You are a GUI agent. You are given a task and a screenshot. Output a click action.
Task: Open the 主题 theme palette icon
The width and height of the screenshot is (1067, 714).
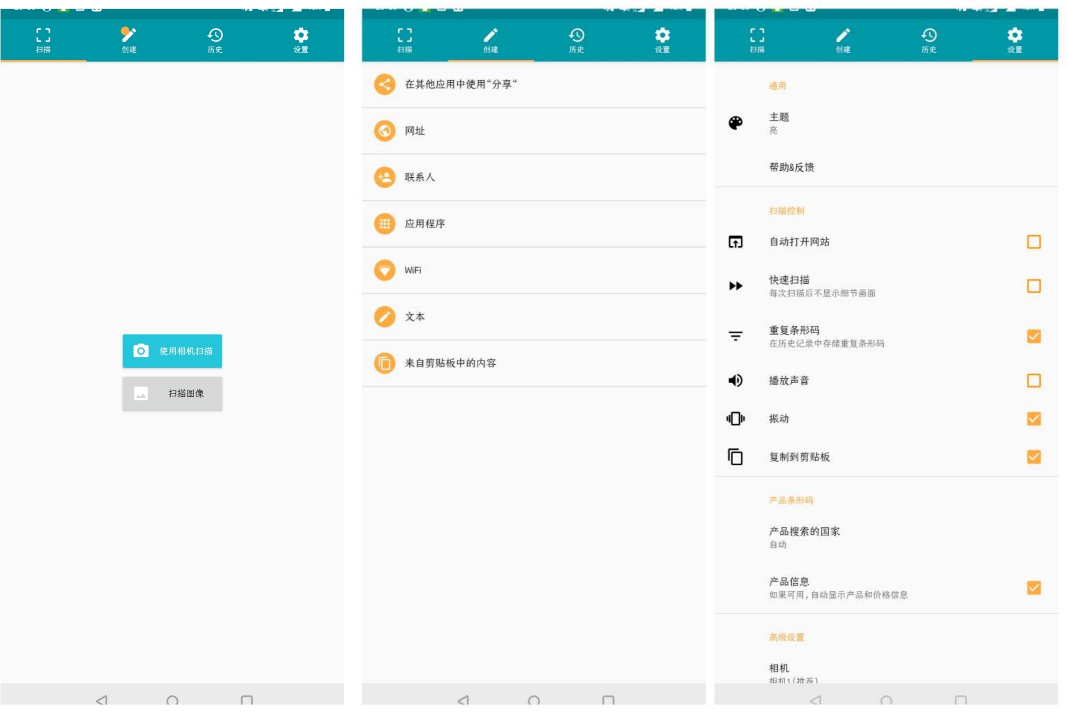coord(736,123)
